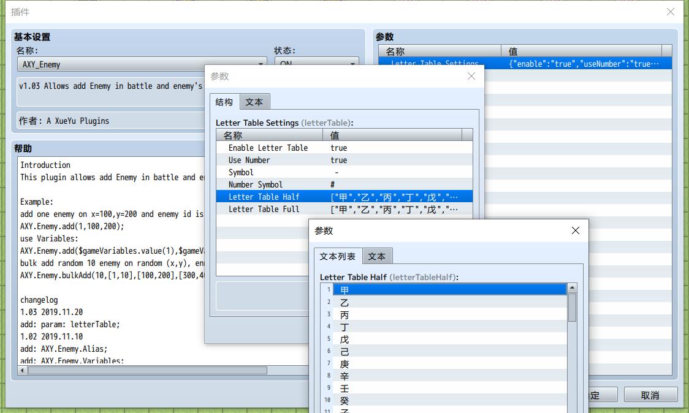689x413 pixels.
Task: Select the Letter Table Full row
Action: 344,209
